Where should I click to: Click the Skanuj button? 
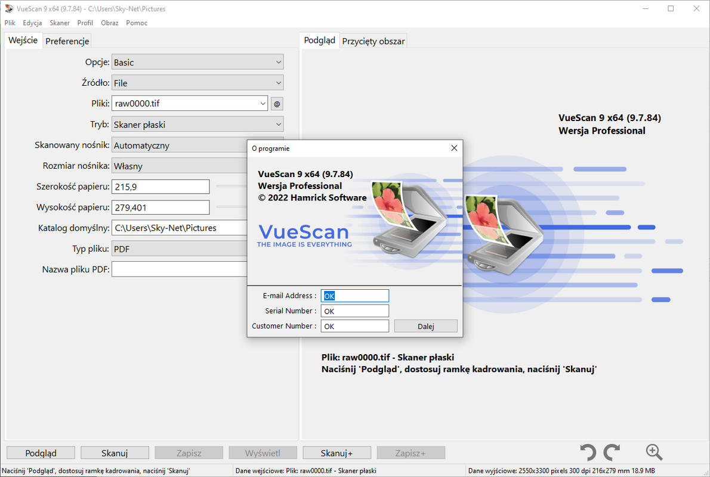[115, 453]
